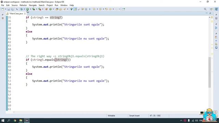219x123 pixels.
Task: Toggle Mark Occurrences highlighter icon
Action: pos(75,9)
